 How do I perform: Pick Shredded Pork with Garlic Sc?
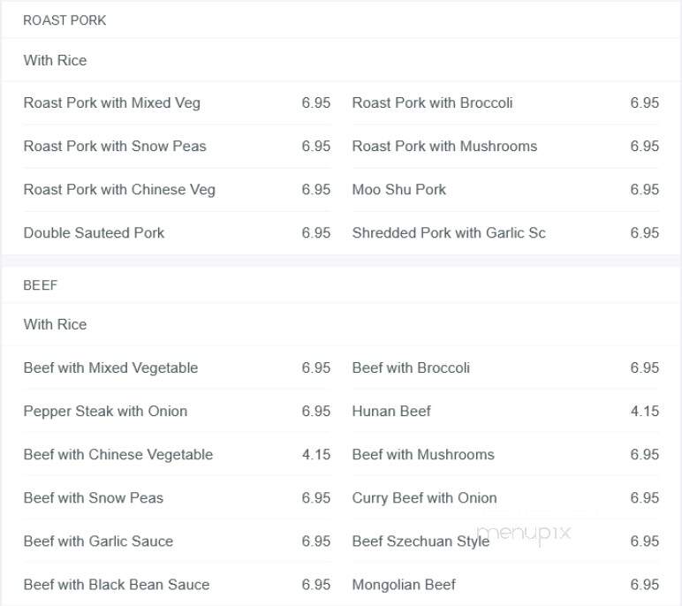click(505, 232)
